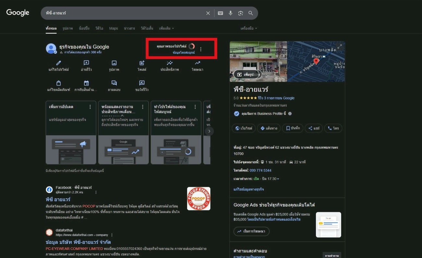Click the magnifying glass search icon

[x=251, y=13]
